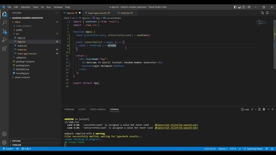Synchronize changes icon in status bar

tap(17, 149)
